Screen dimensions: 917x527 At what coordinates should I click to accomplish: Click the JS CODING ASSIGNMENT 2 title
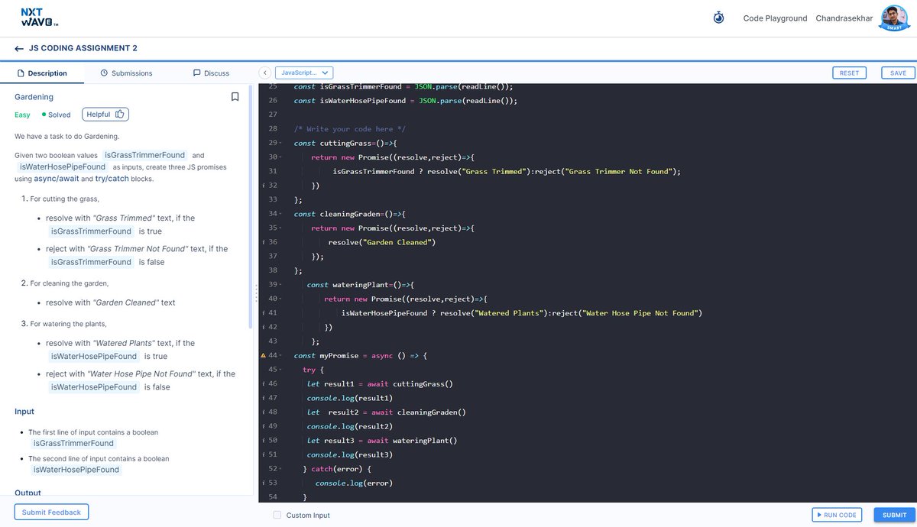(83, 48)
